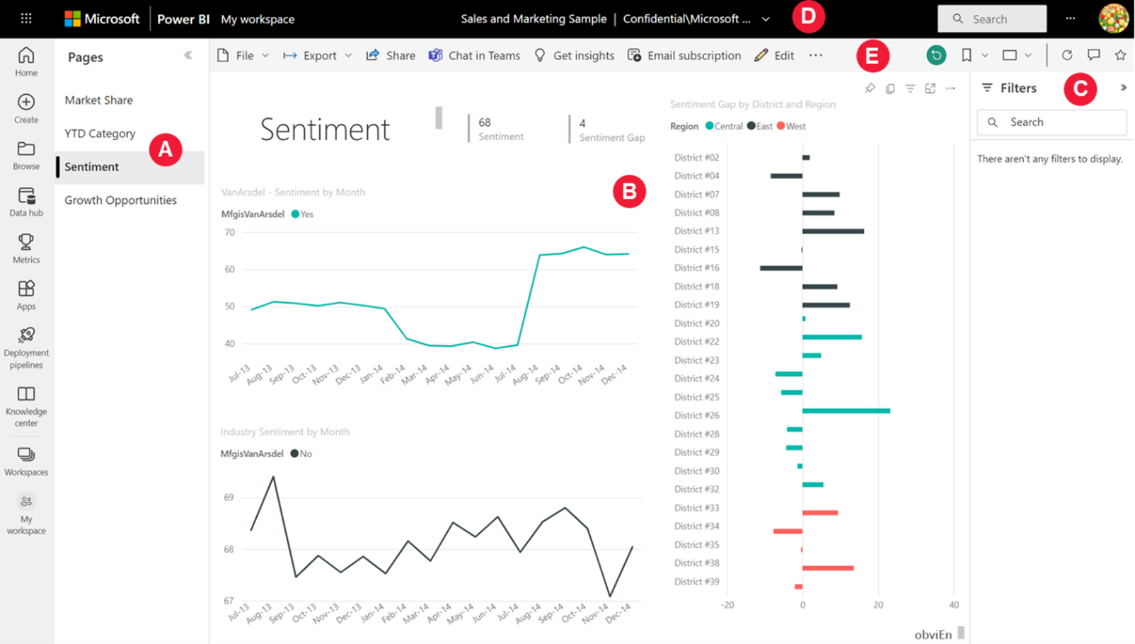Click the District #26 bar
Image resolution: width=1135 pixels, height=644 pixels.
[x=846, y=410]
